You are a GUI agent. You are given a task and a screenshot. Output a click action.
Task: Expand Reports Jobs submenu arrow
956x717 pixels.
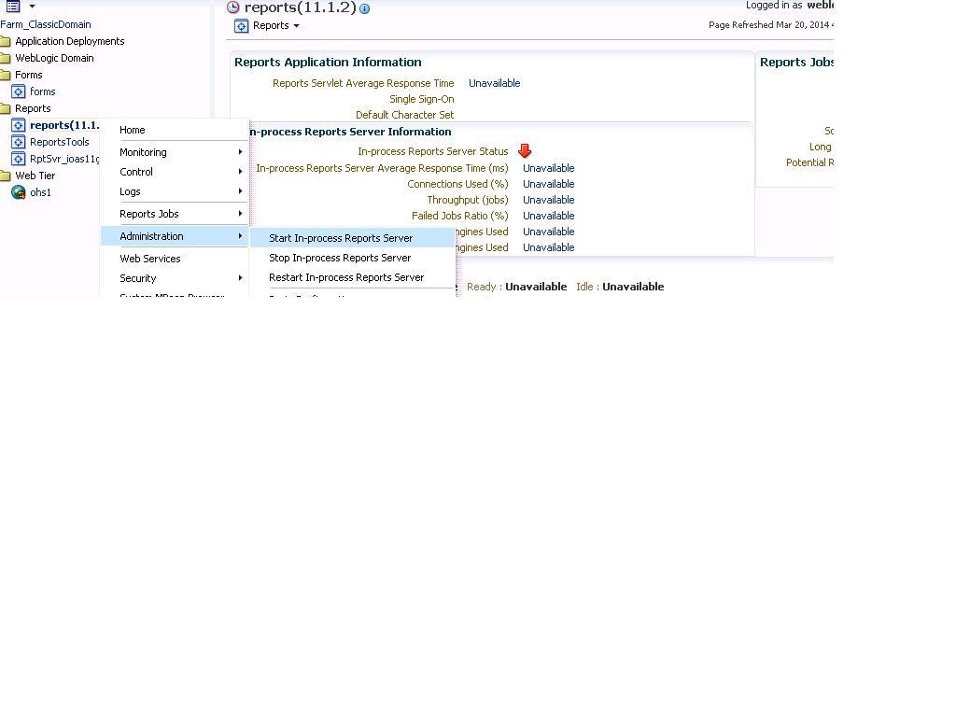click(x=240, y=214)
